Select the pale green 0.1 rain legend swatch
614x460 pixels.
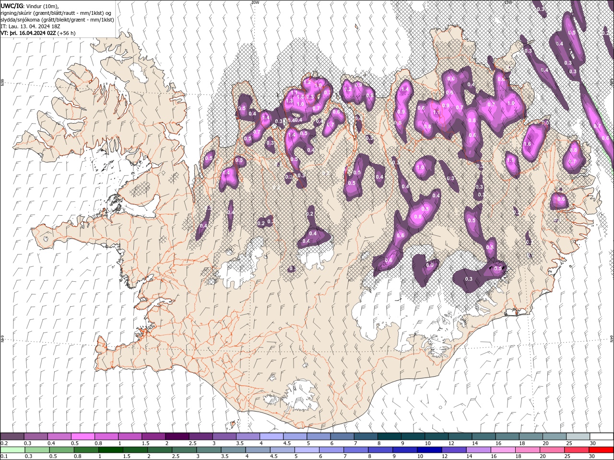click(12, 450)
